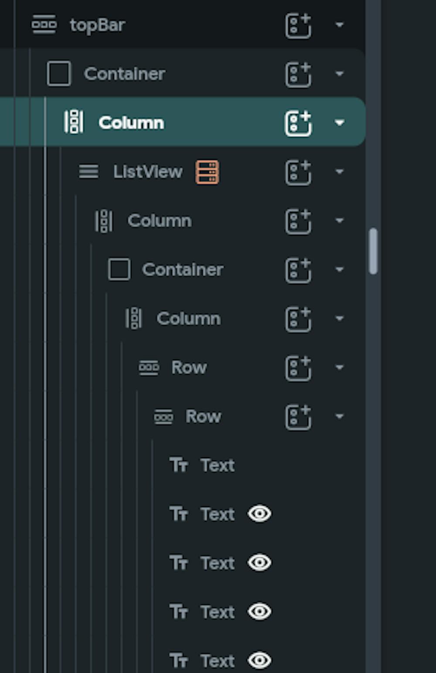The width and height of the screenshot is (436, 673).
Task: Click add-widget icon on the highlighted Column
Action: click(x=298, y=123)
